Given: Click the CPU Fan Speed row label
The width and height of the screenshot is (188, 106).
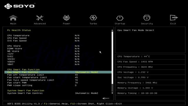Looking at the screenshot, I should (17, 38).
